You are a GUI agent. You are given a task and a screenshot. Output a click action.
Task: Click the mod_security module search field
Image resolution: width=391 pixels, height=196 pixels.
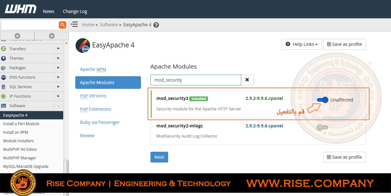[x=196, y=80]
